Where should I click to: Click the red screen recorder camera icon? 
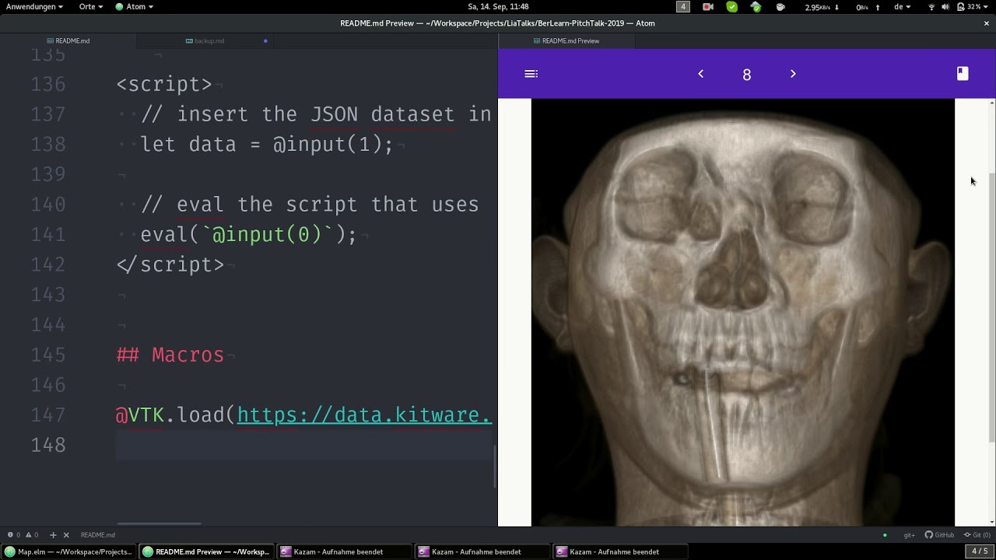[708, 6]
